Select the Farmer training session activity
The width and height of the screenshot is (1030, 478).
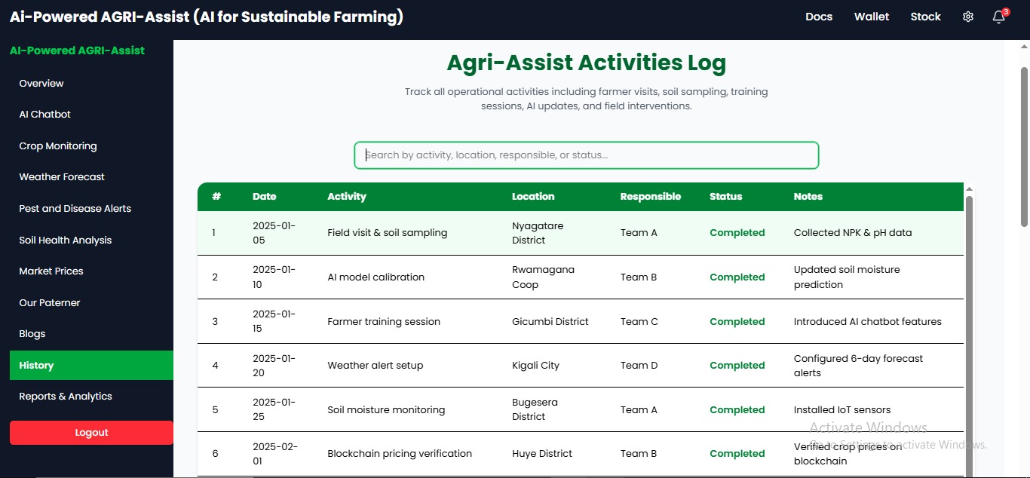pyautogui.click(x=384, y=322)
